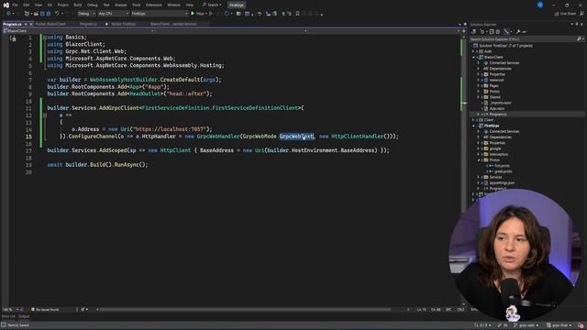The height and width of the screenshot is (330, 587).
Task: Open the Debug menu
Action: [92, 5]
